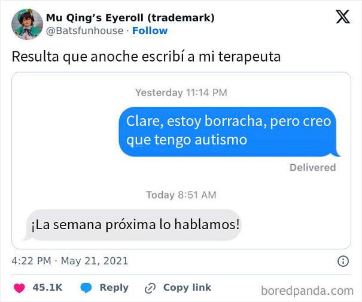Open the tweet info circle icon
The image size is (362, 302).
(x=343, y=261)
